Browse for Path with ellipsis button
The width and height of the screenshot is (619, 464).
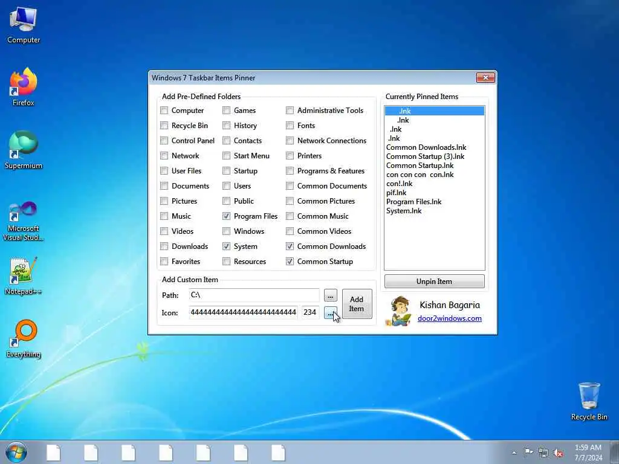pyautogui.click(x=331, y=295)
